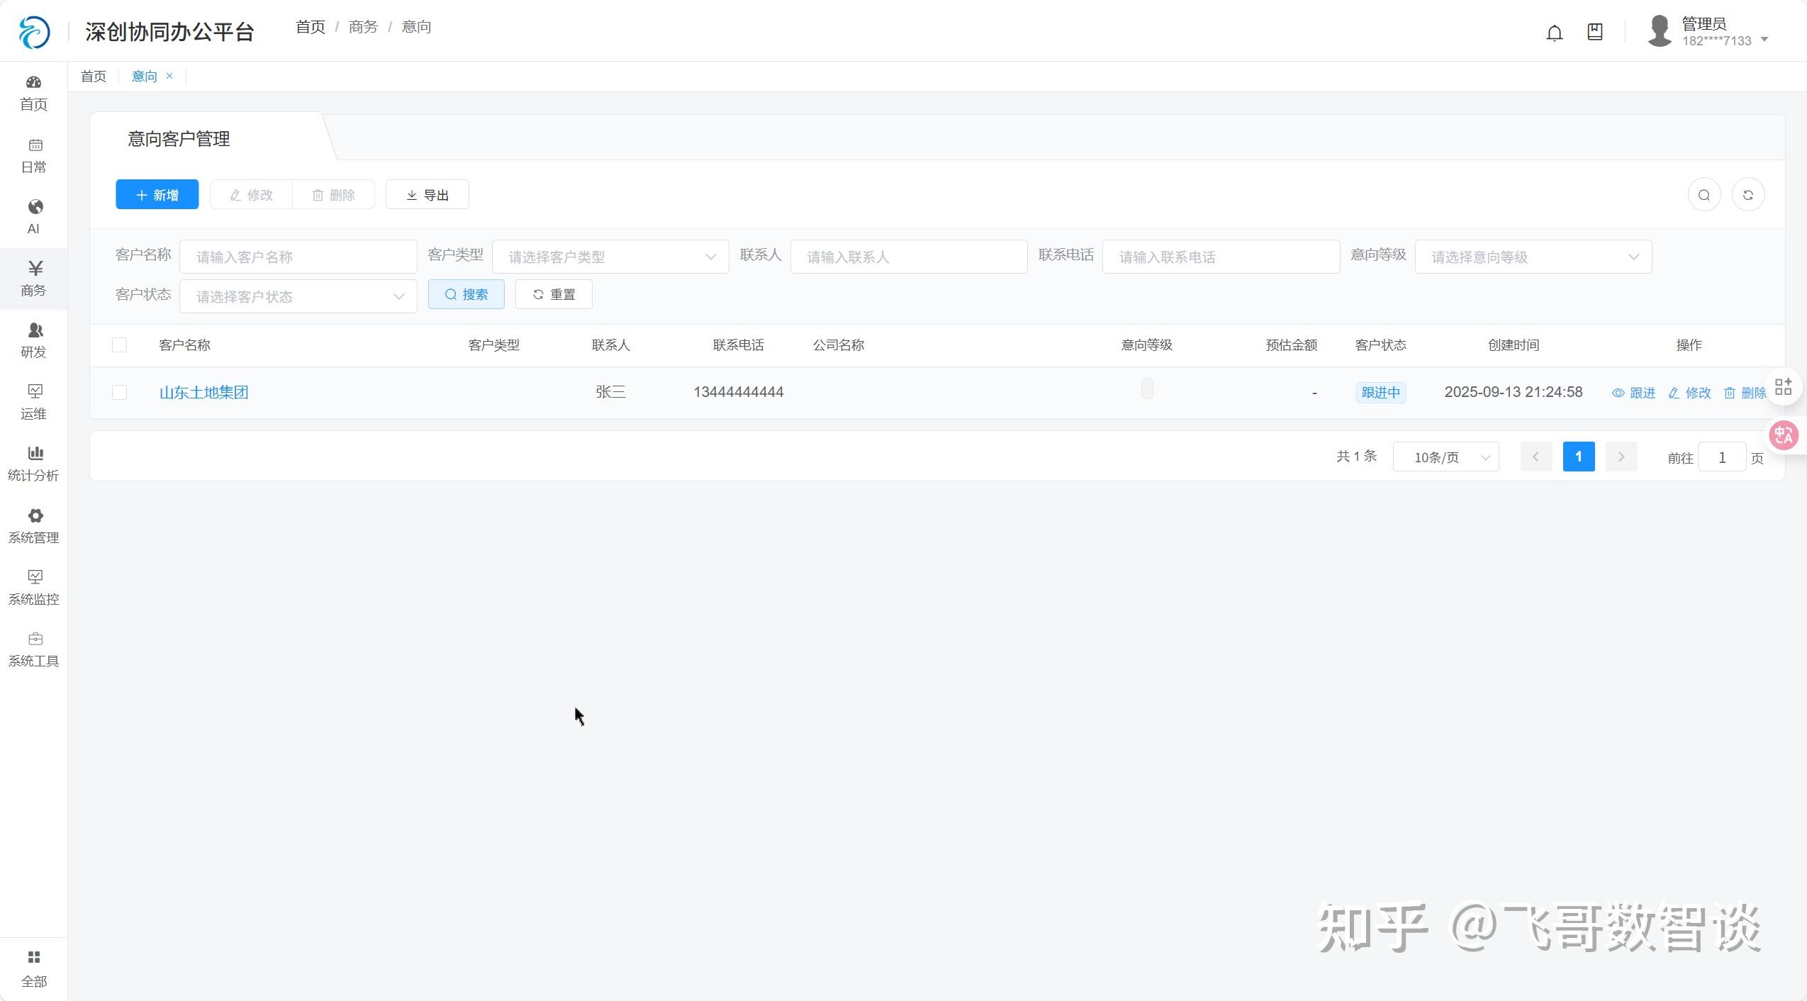
Task: Expand the 管理员 account dropdown arrow
Action: click(1764, 40)
